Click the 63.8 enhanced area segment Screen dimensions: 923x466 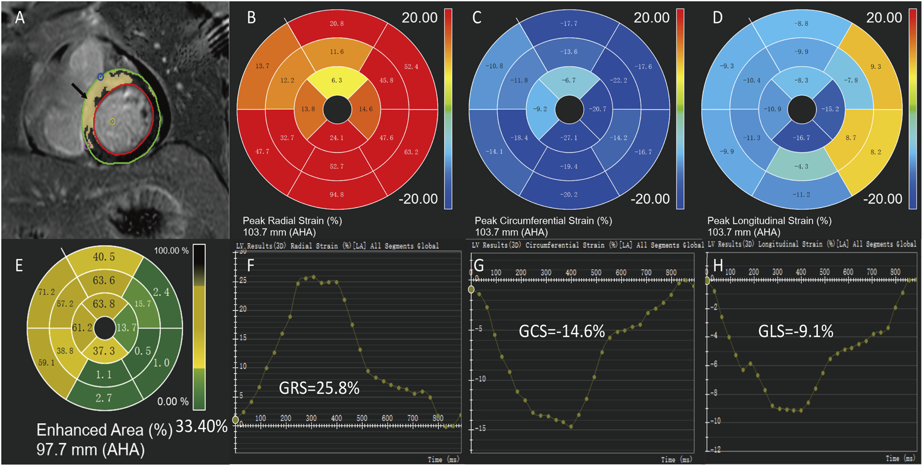104,304
